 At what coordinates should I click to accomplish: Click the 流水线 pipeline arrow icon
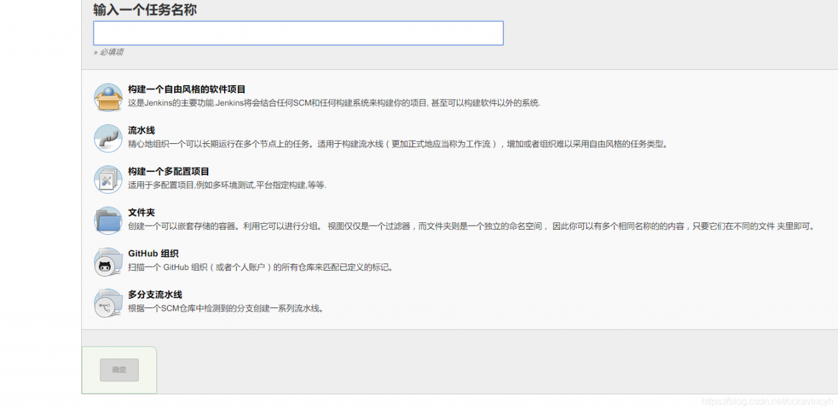tap(108, 138)
